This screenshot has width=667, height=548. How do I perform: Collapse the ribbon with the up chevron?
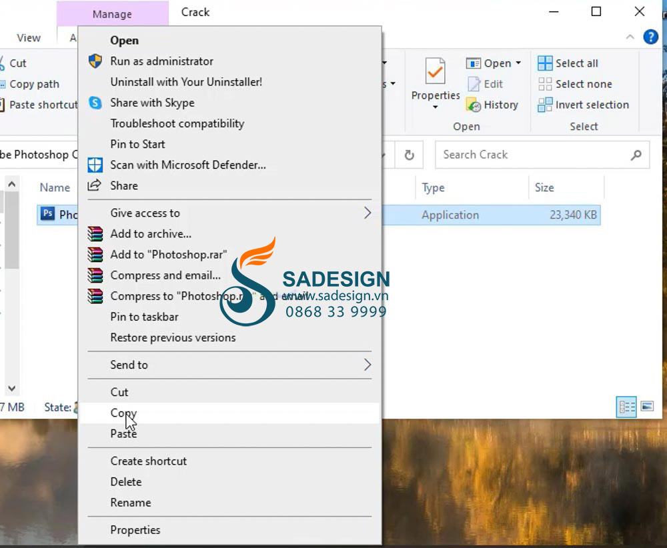pyautogui.click(x=630, y=37)
